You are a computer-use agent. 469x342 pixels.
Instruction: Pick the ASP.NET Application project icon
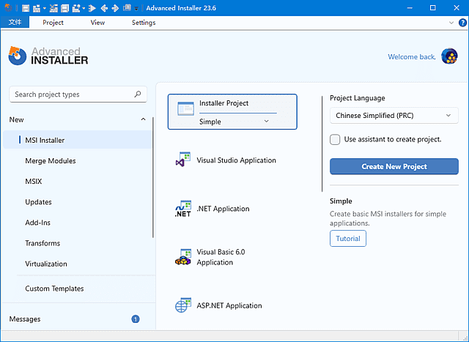coord(183,306)
